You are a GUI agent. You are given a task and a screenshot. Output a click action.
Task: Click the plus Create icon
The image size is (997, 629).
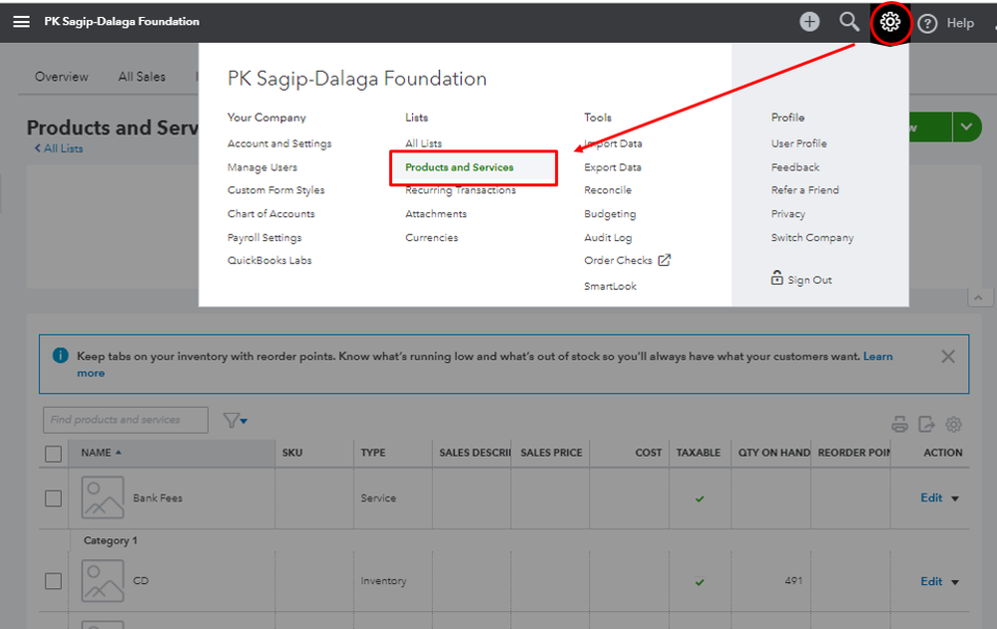(809, 22)
